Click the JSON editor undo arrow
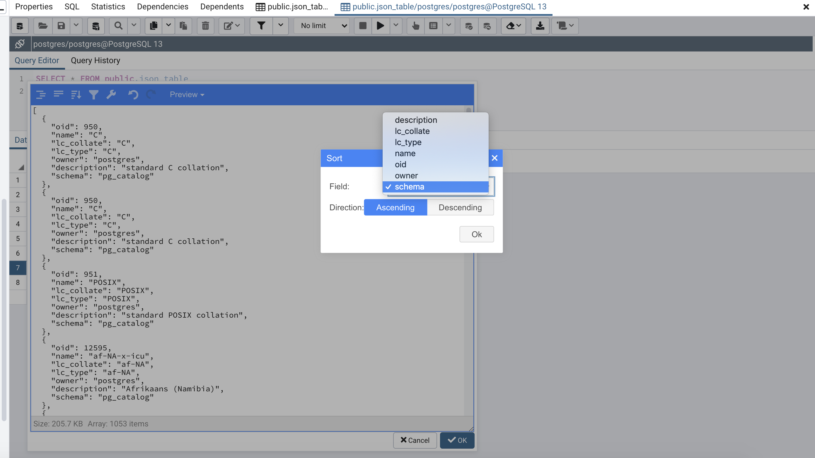815x458 pixels. 133,94
